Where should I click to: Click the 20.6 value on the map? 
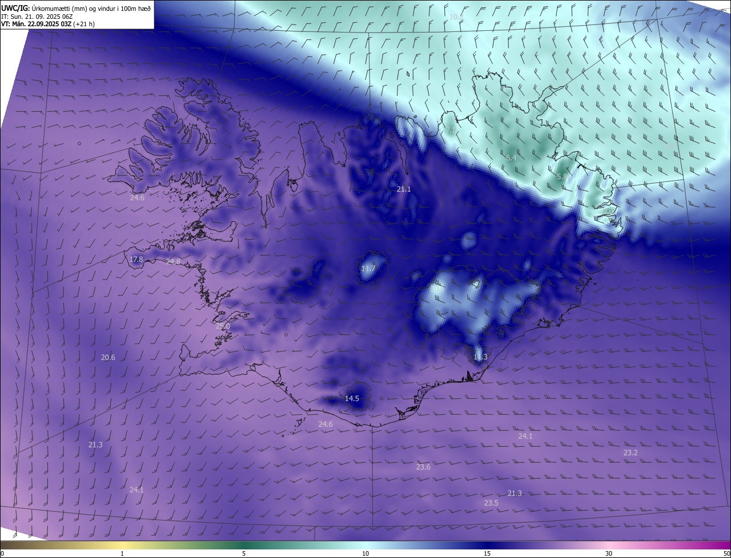pos(108,358)
